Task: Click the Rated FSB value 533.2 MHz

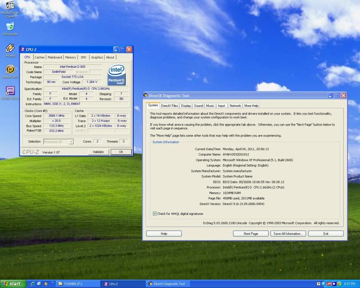Action: [x=57, y=131]
